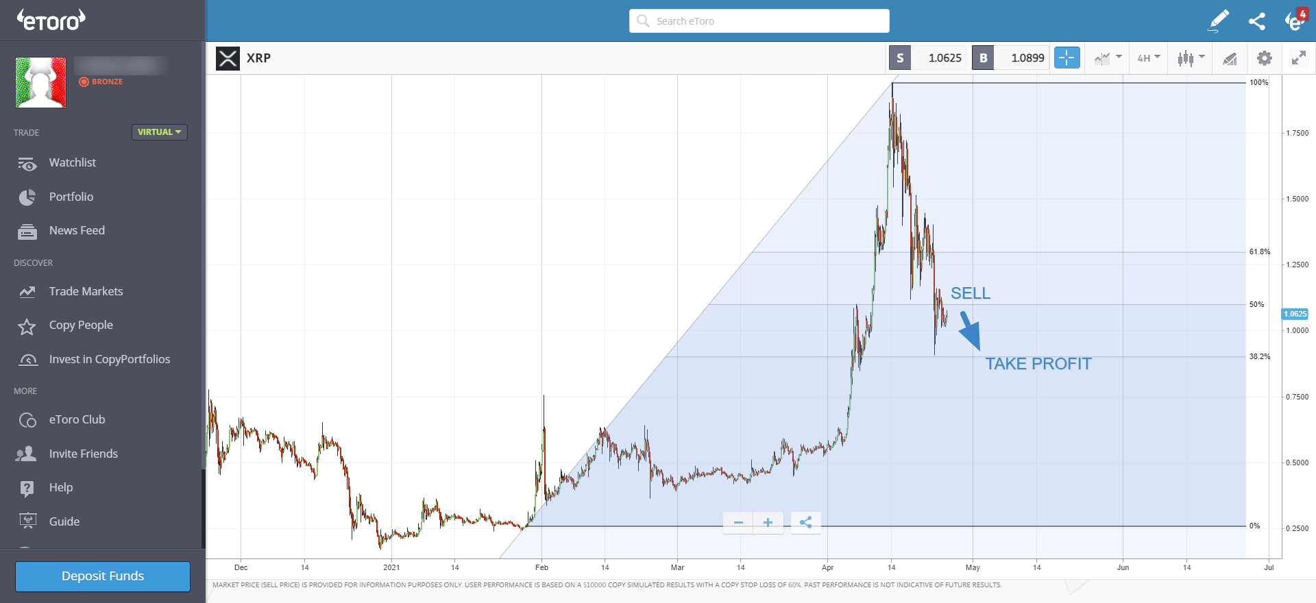
Task: Click the 50% Fibonacci level label
Action: coord(1257,304)
